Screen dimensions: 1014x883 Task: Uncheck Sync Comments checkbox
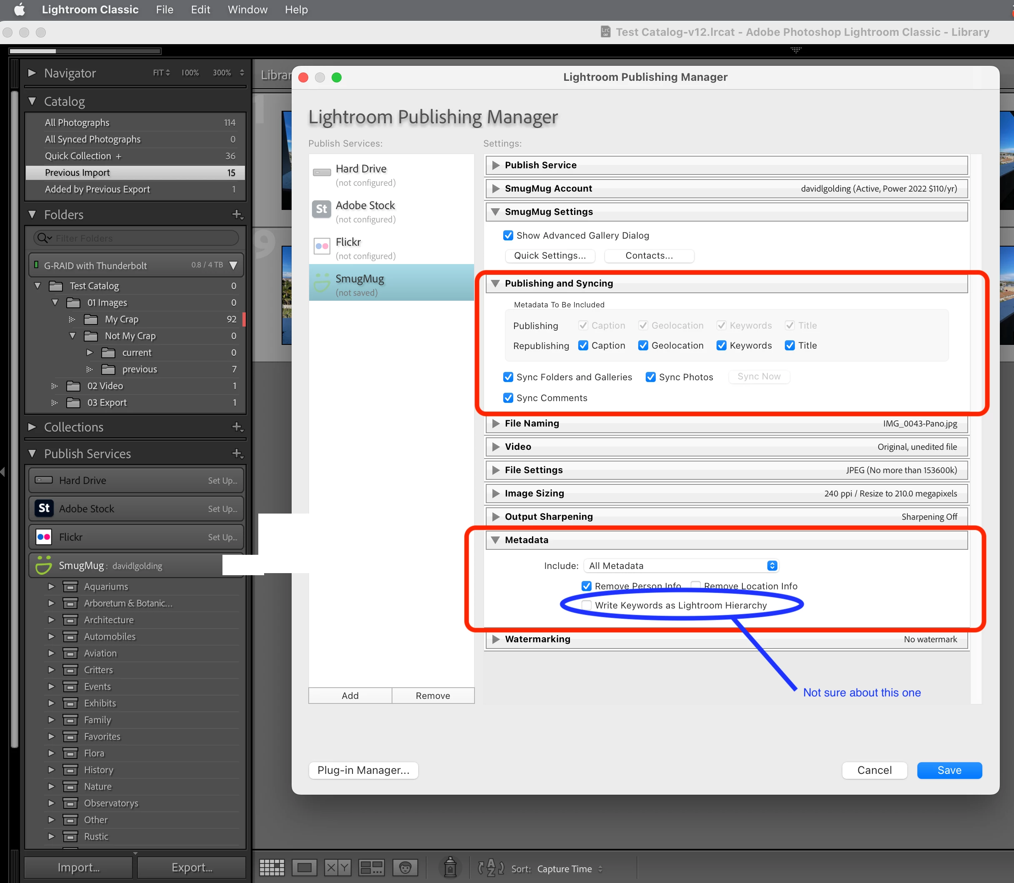click(x=508, y=398)
